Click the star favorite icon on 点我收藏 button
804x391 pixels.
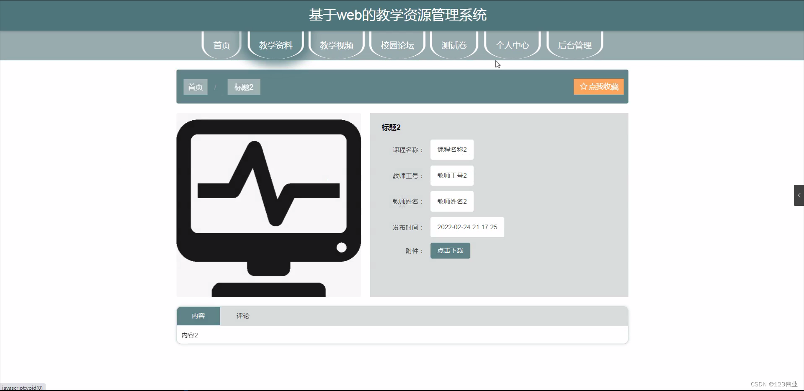[583, 86]
